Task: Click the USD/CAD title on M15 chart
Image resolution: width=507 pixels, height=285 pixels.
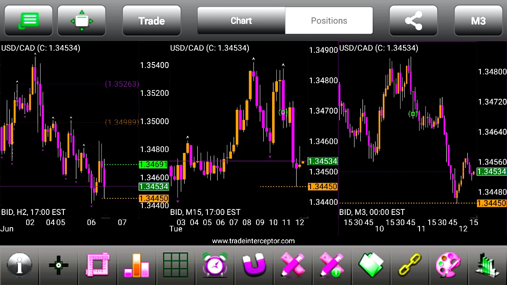Action: tap(210, 48)
